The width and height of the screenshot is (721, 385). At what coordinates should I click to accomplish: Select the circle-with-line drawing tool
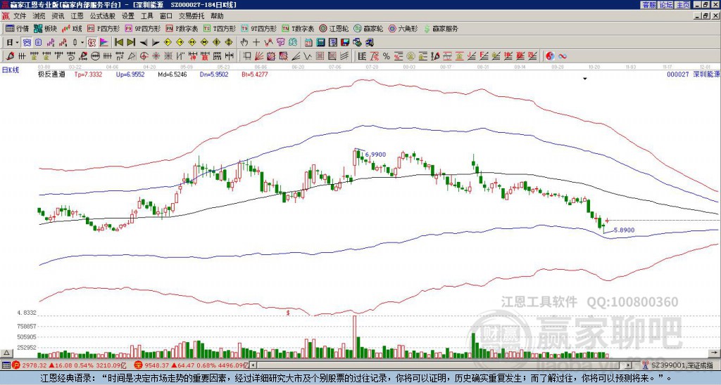tap(95, 56)
